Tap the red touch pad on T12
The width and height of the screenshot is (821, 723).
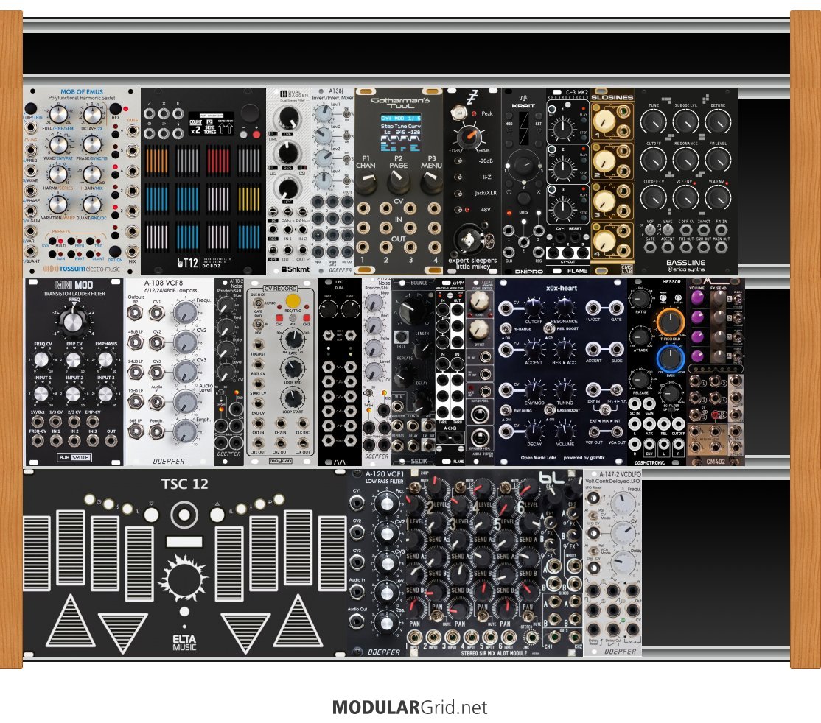(218, 159)
